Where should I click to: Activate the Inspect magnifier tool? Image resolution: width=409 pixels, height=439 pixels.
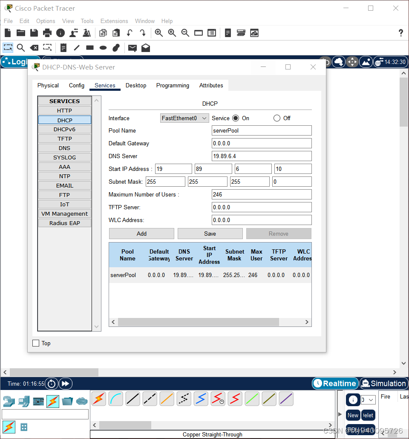click(21, 48)
